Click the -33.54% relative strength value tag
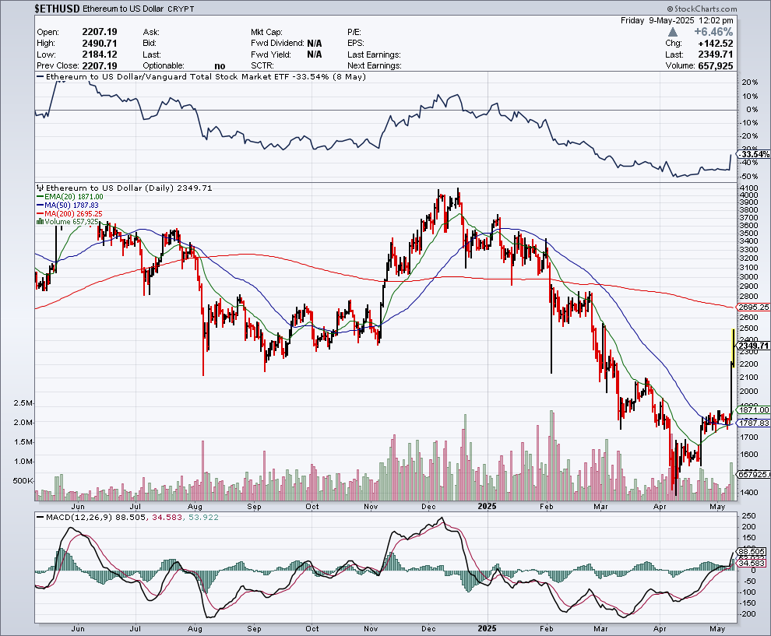The image size is (771, 636). coord(755,154)
